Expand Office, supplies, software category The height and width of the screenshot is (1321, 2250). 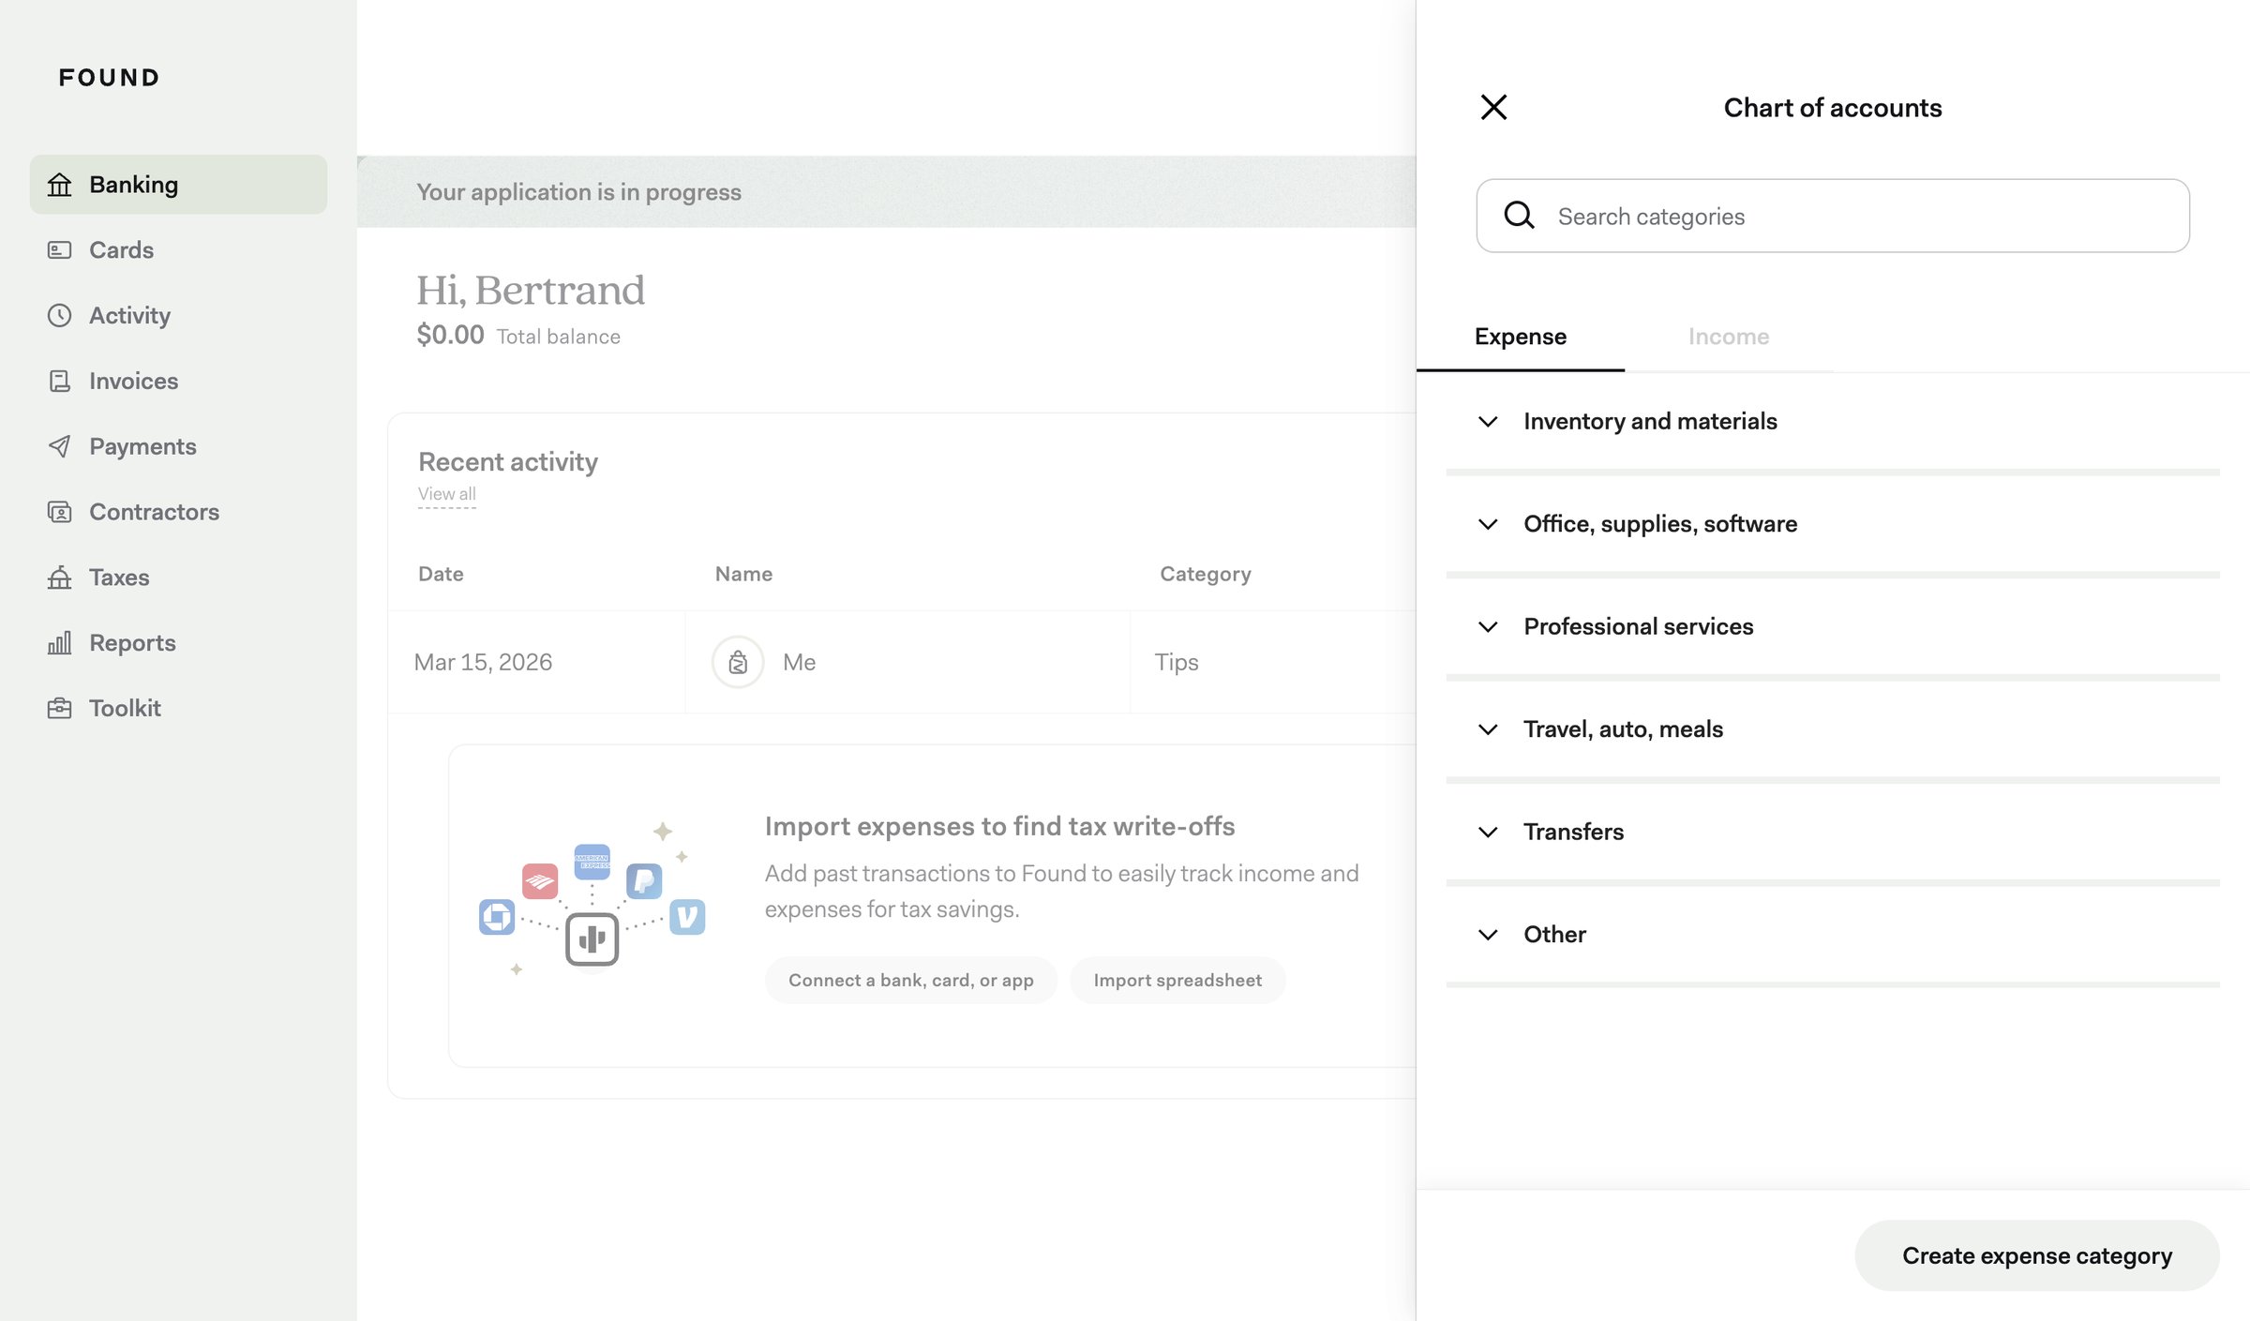[x=1833, y=523]
